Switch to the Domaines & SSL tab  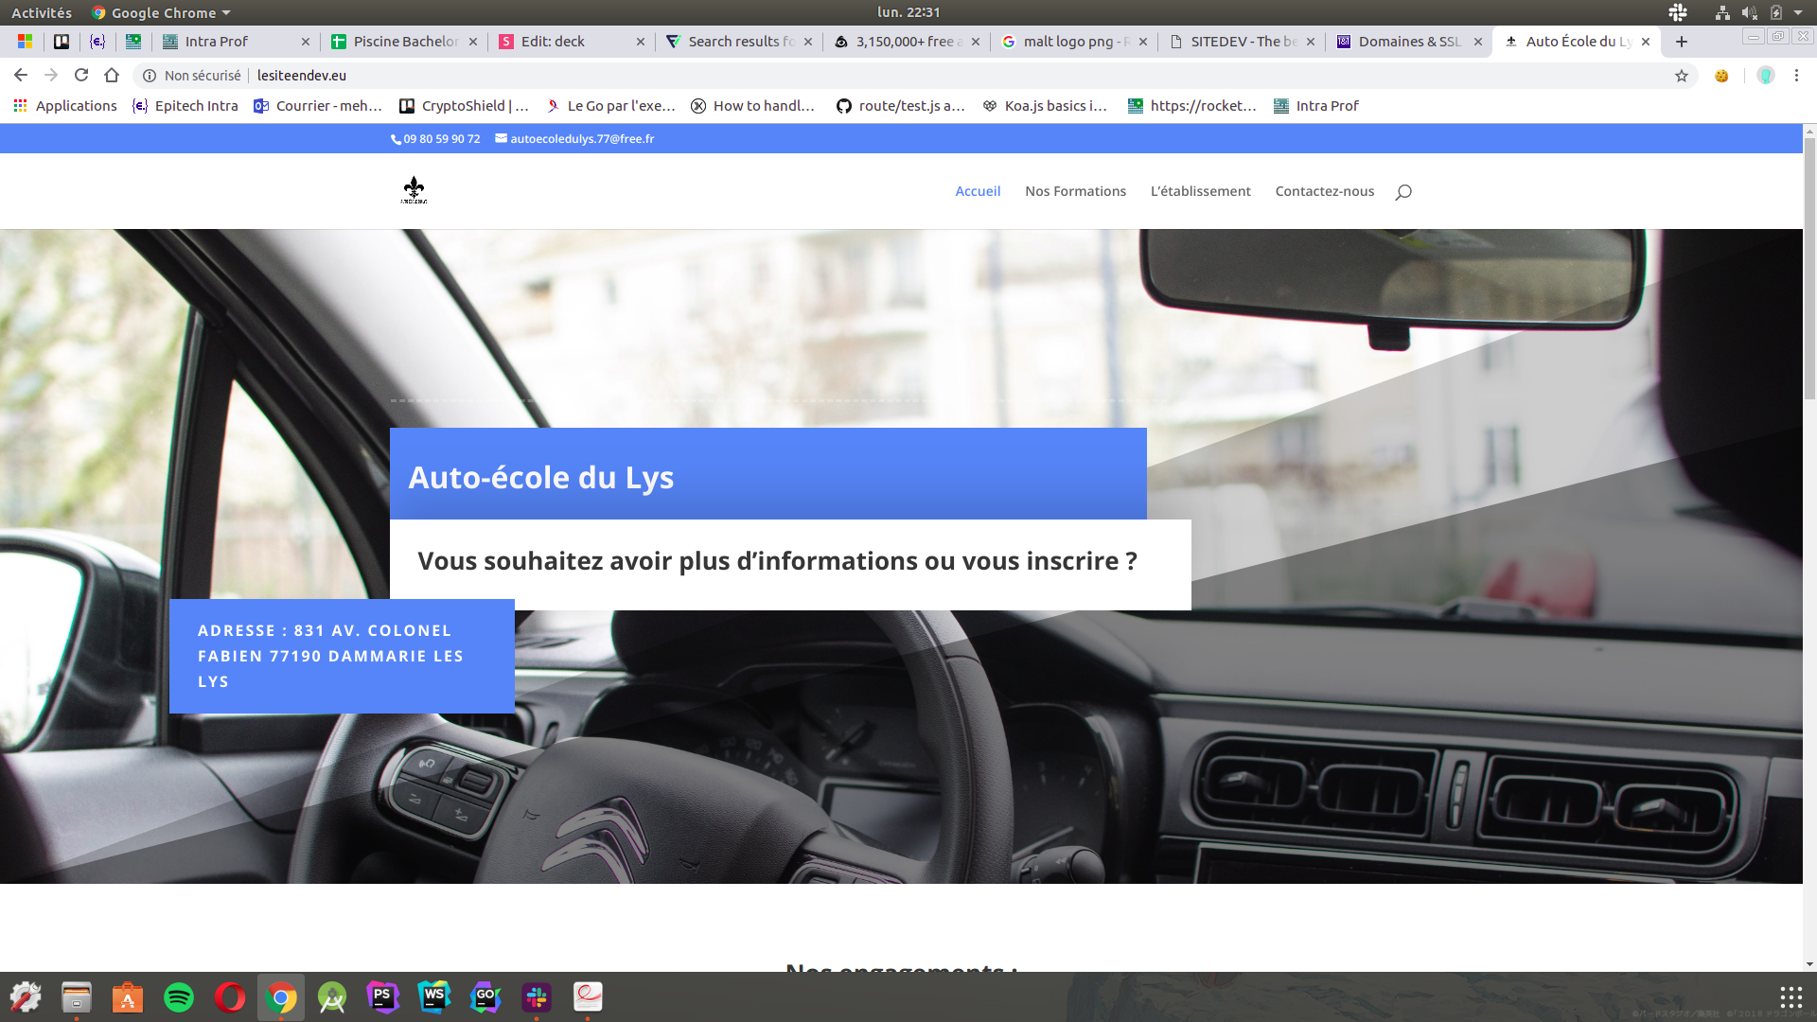point(1408,42)
